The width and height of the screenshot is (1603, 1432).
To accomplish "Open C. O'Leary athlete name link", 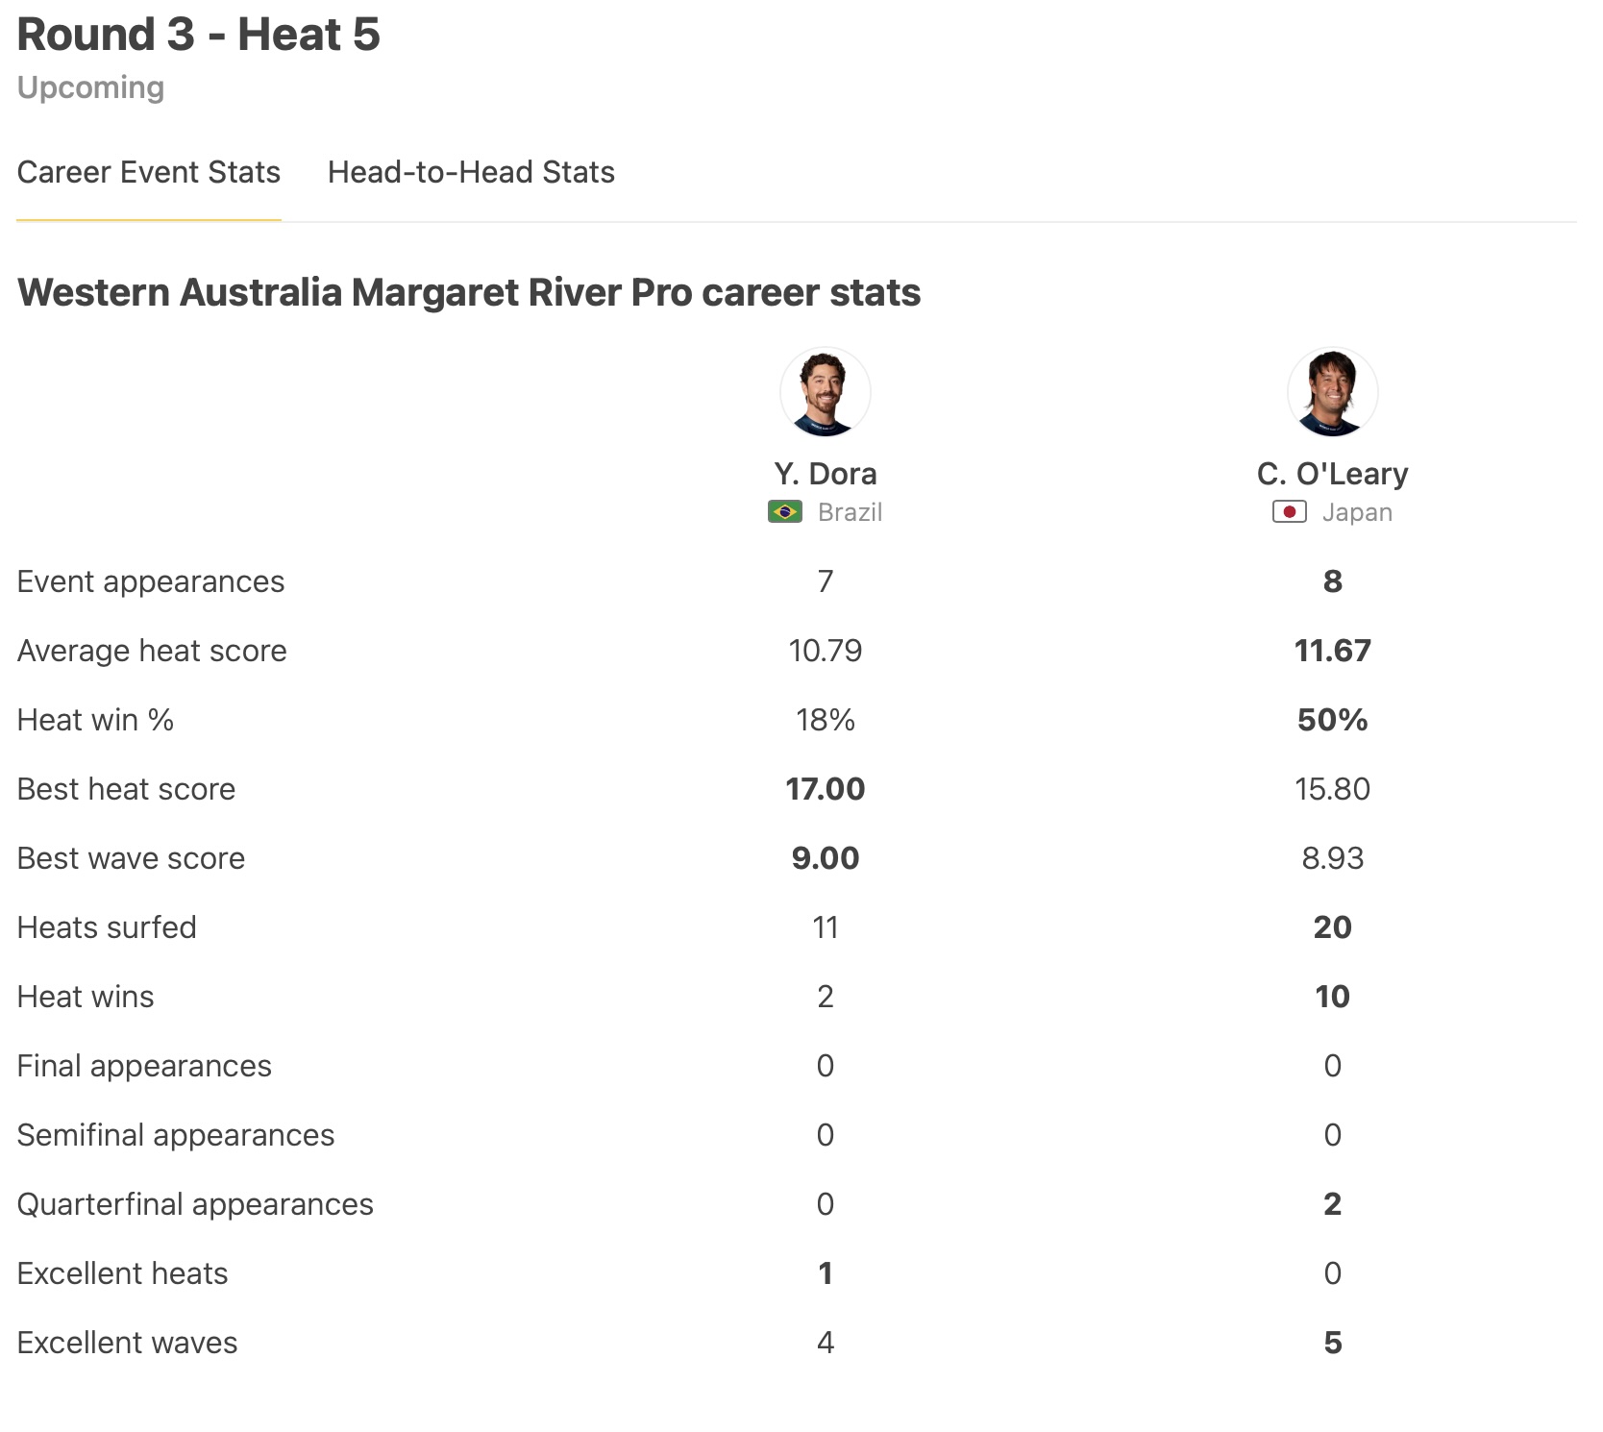I will pyautogui.click(x=1332, y=474).
